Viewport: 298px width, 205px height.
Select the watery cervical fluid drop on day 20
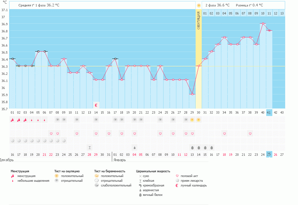134,148
